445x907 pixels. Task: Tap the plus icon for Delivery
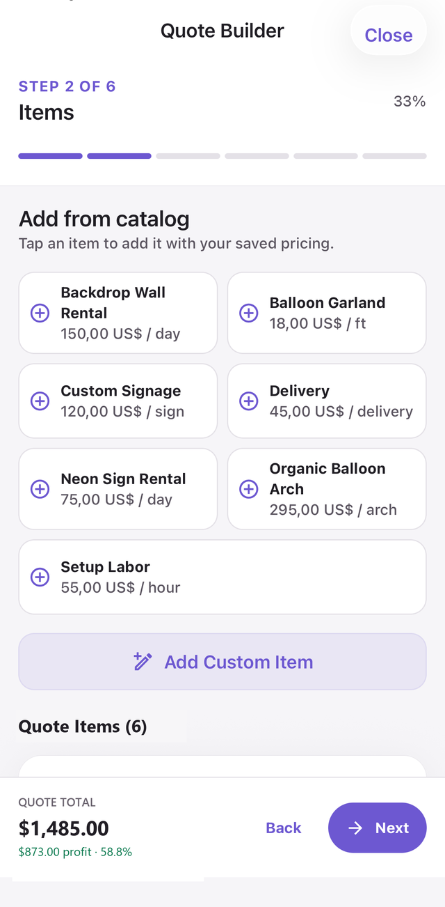pyautogui.click(x=249, y=401)
